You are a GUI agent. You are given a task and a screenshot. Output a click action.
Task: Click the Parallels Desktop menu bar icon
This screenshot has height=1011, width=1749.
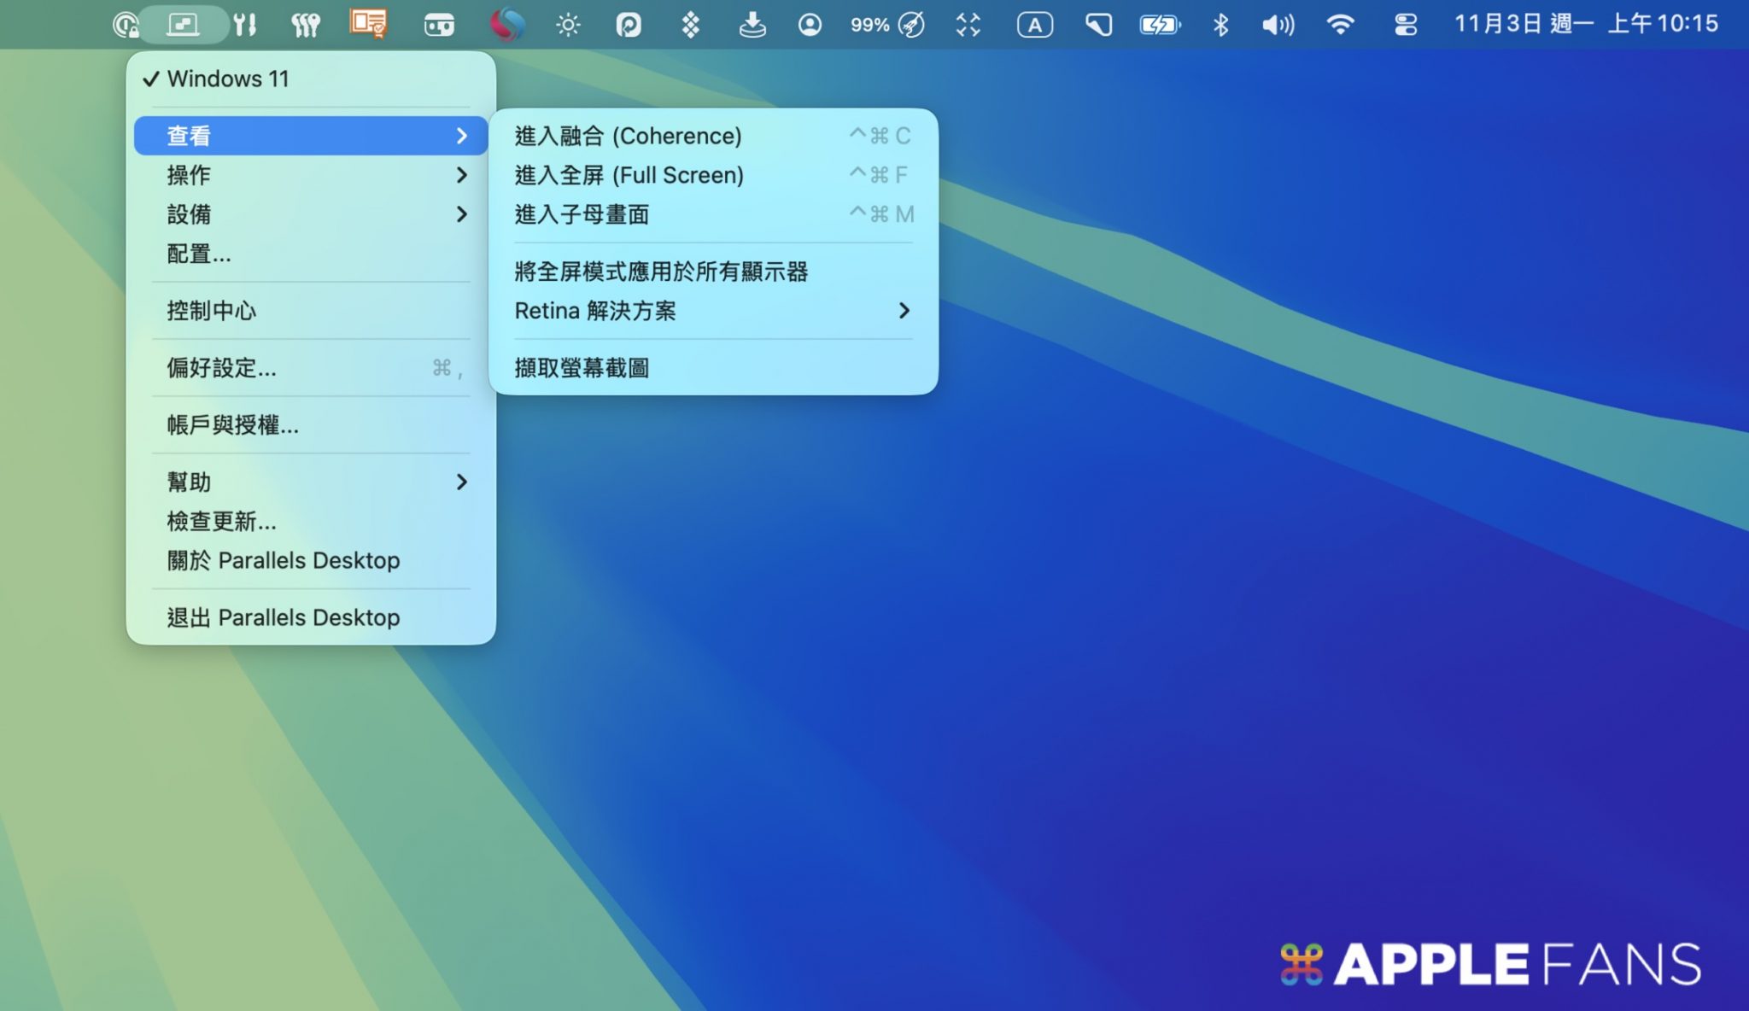183,24
